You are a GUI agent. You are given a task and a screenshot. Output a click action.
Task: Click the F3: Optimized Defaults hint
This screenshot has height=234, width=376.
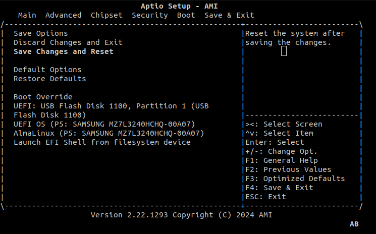295,179
